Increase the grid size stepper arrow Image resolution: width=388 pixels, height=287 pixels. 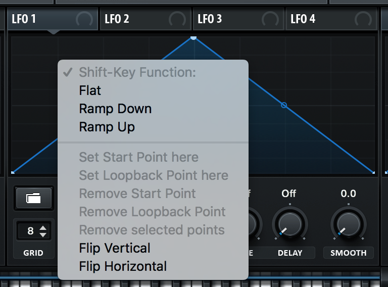(43, 228)
